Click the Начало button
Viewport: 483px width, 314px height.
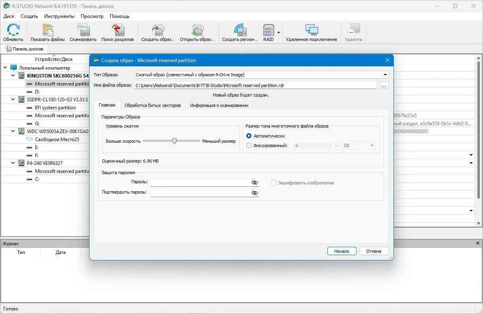(341, 251)
